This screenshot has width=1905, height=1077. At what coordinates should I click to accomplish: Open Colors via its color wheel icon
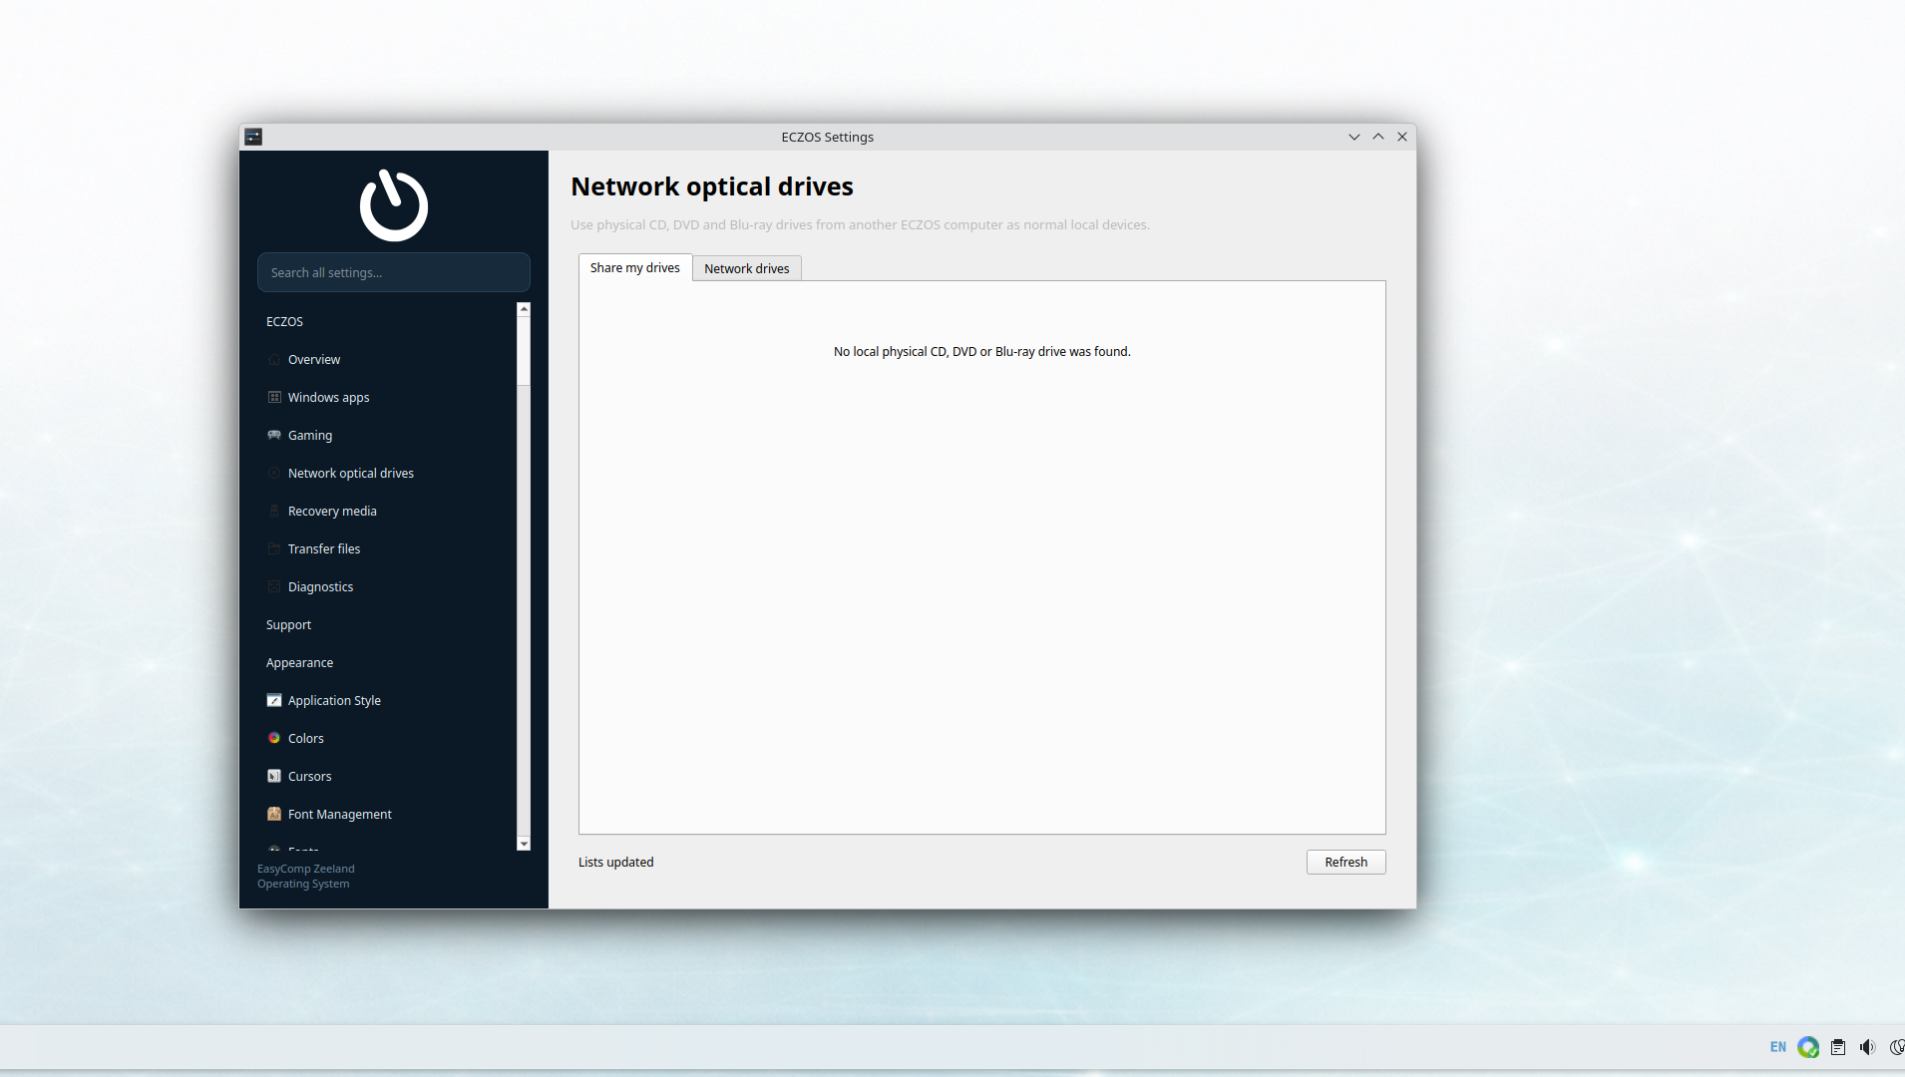274,739
